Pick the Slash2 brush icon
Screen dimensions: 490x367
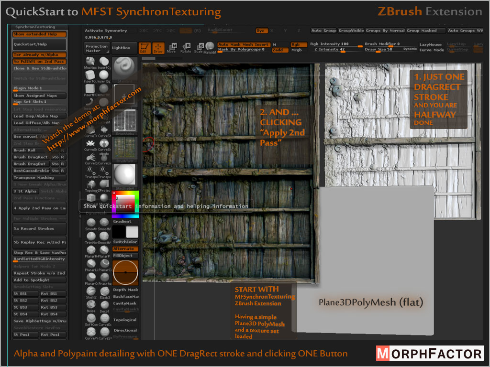(x=91, y=291)
